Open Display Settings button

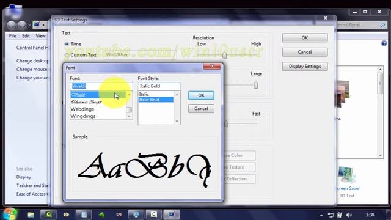(305, 67)
